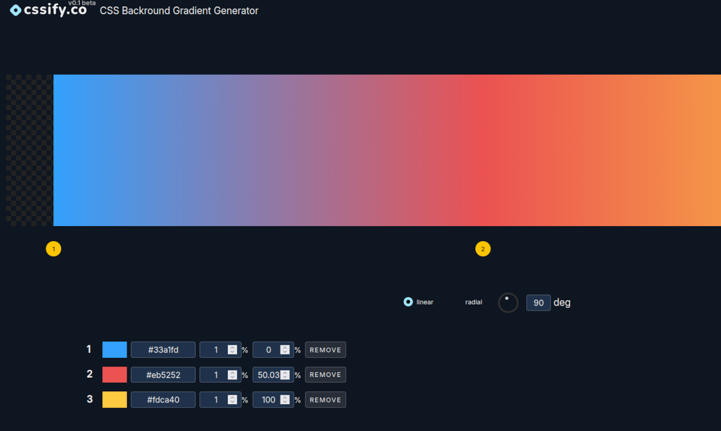The image size is (721, 431).
Task: Select gradient stop marker 1
Action: click(x=53, y=249)
